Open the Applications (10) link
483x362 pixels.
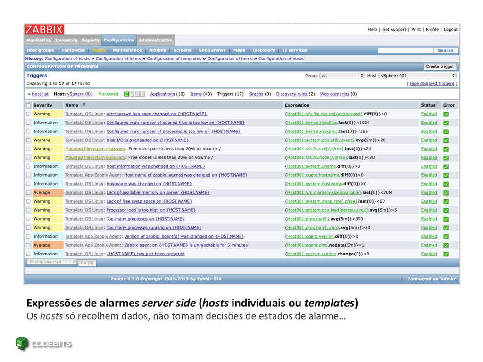[162, 94]
